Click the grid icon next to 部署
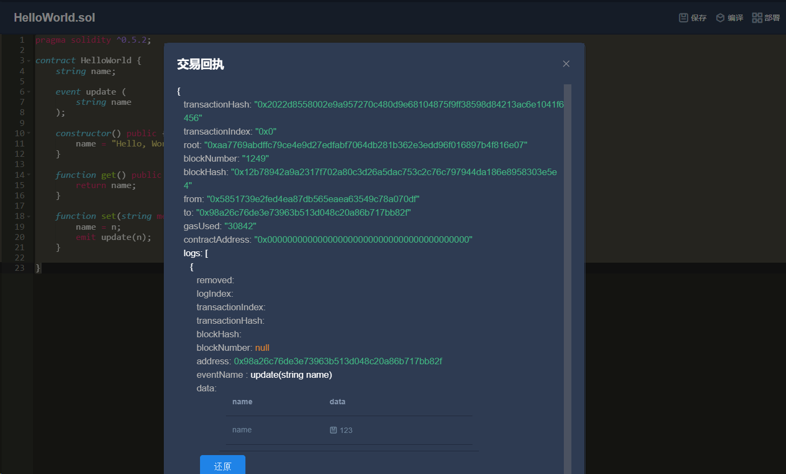Screen dimensions: 786x474 point(757,17)
